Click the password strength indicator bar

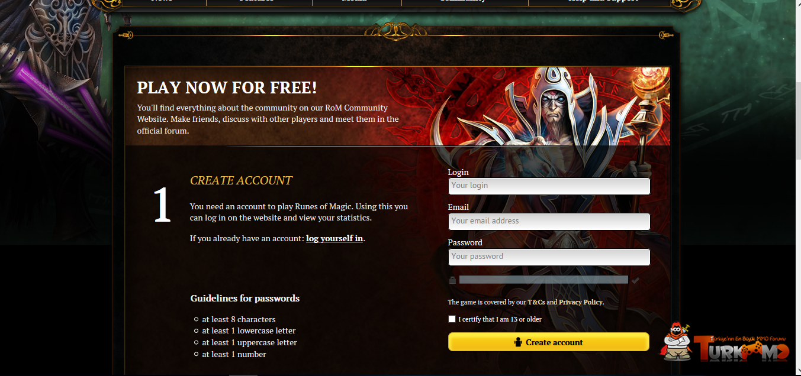pyautogui.click(x=543, y=280)
